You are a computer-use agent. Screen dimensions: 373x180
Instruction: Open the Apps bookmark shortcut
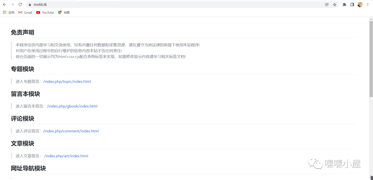pyautogui.click(x=9, y=12)
